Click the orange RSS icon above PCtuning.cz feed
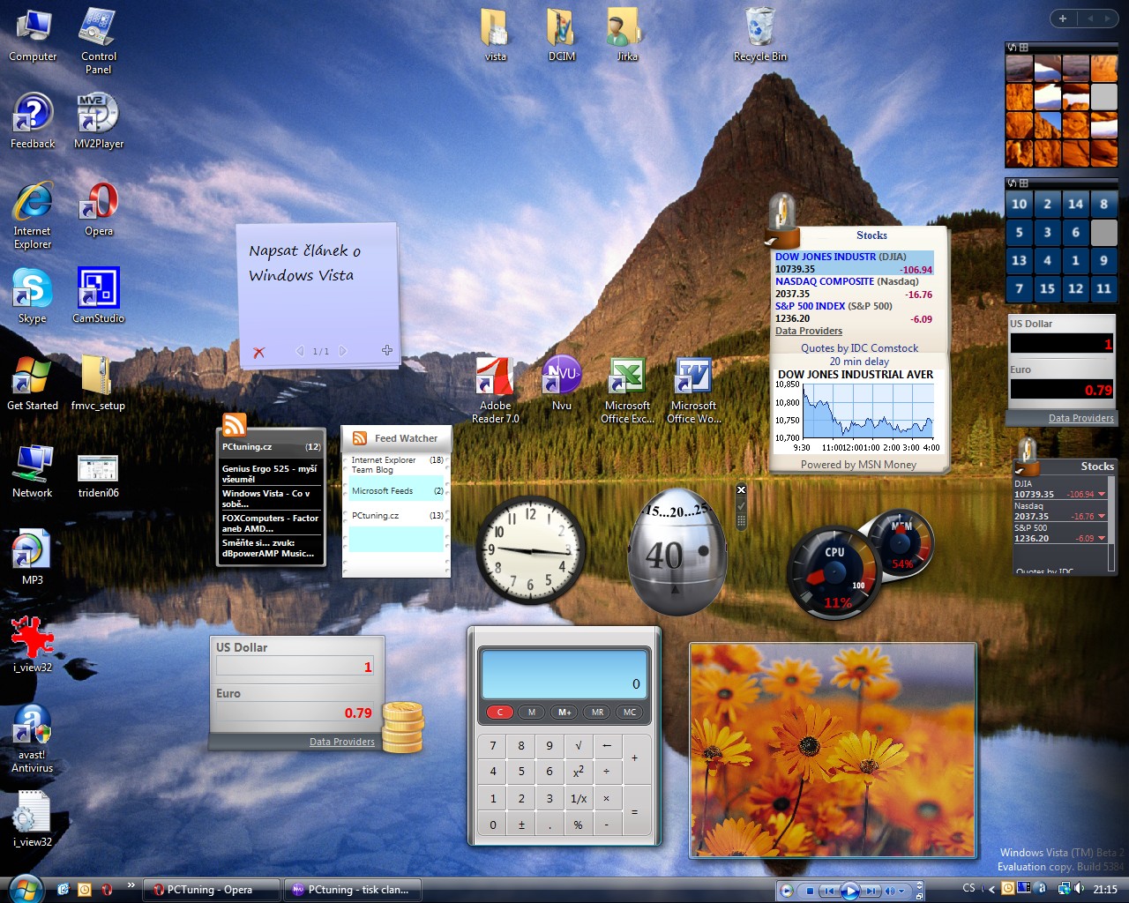1129x903 pixels. point(234,424)
